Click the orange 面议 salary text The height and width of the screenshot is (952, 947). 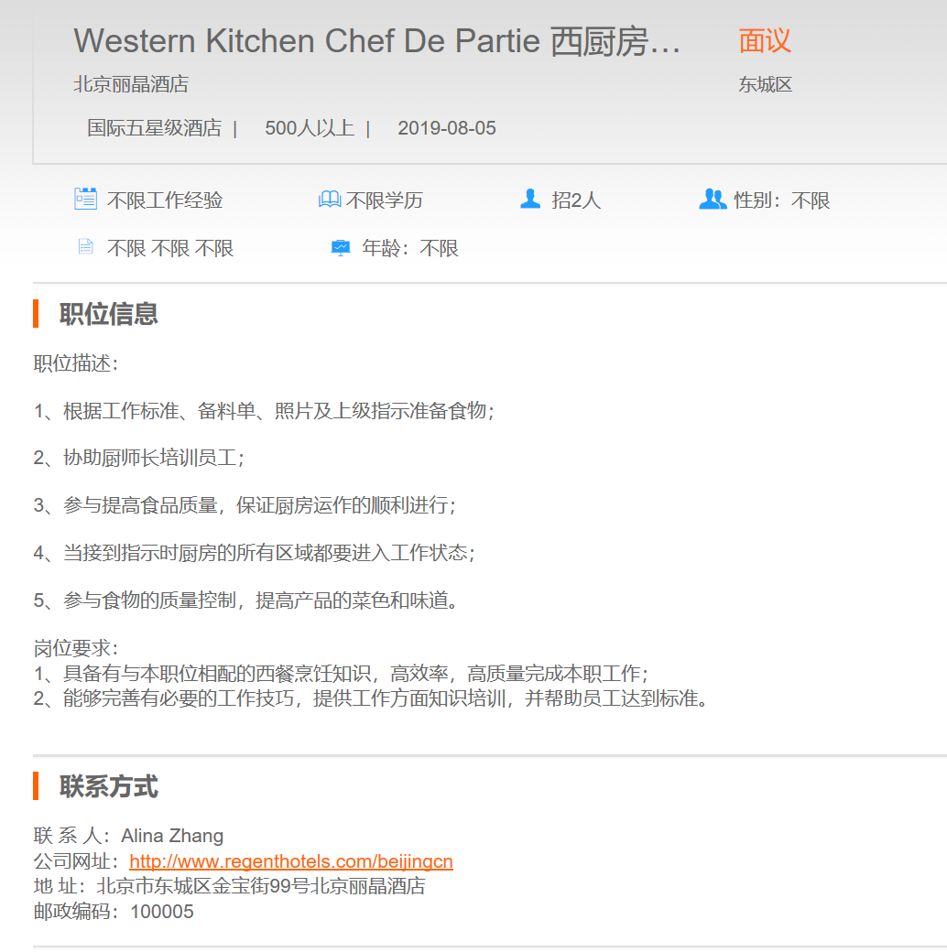pos(765,41)
